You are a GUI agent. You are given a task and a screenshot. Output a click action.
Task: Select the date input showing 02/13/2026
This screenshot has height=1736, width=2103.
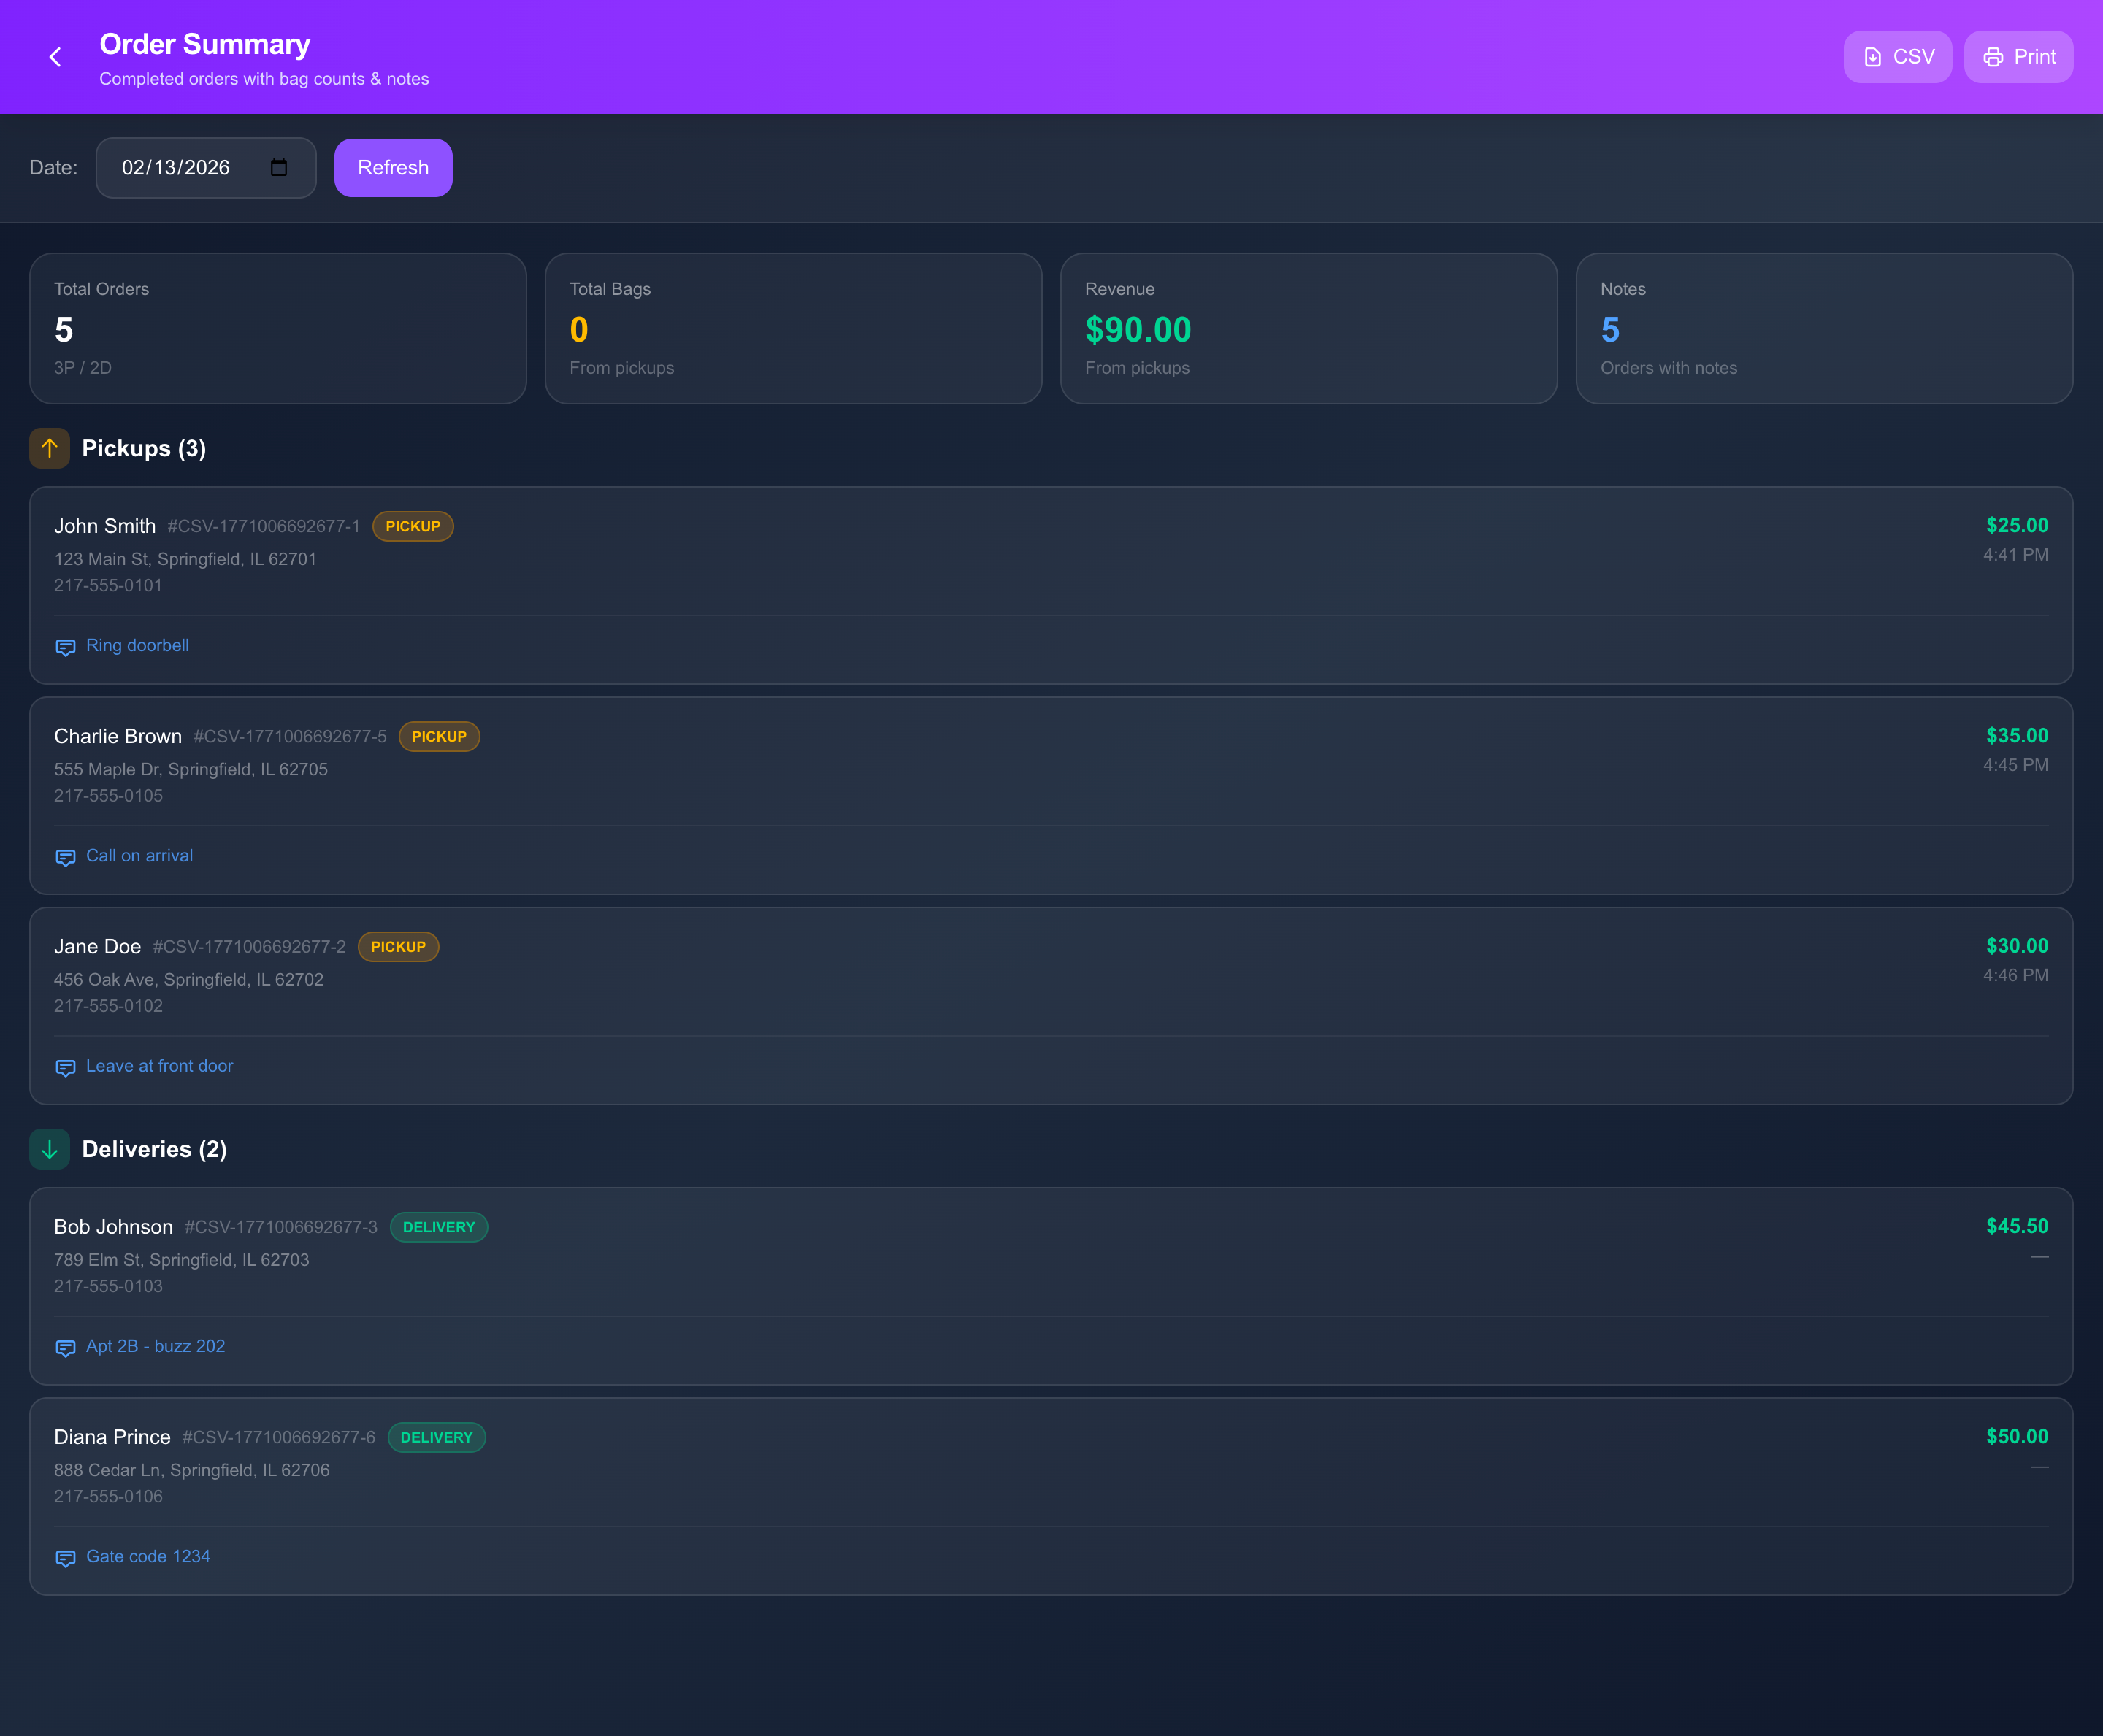coord(175,168)
